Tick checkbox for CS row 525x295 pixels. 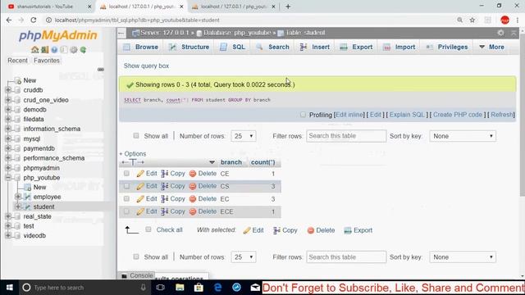click(126, 186)
